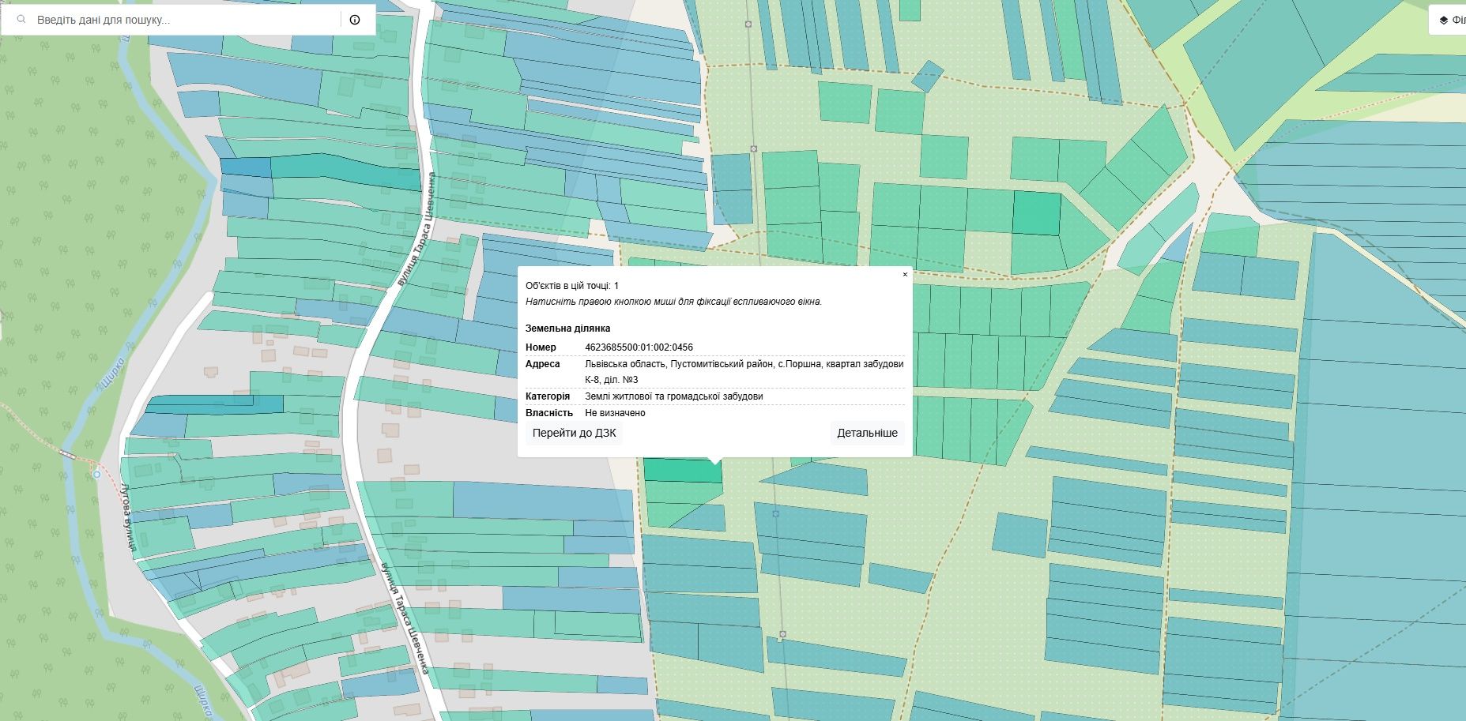Click the 'Перейти до ДЗК' button
Image resolution: width=1466 pixels, height=721 pixels.
(x=575, y=433)
